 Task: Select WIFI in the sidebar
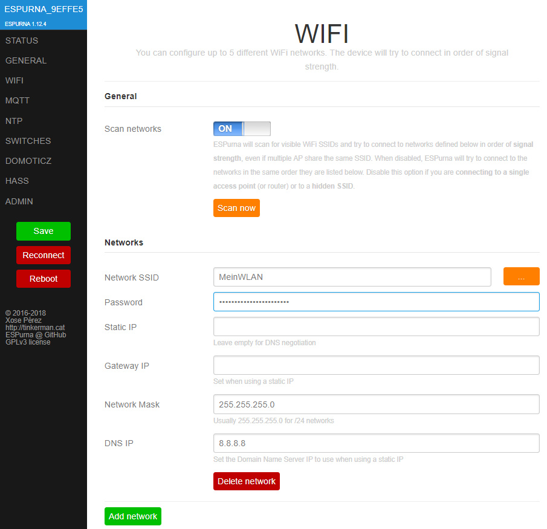[x=15, y=80]
